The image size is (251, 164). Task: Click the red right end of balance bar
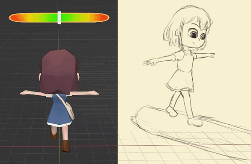tap(105, 18)
